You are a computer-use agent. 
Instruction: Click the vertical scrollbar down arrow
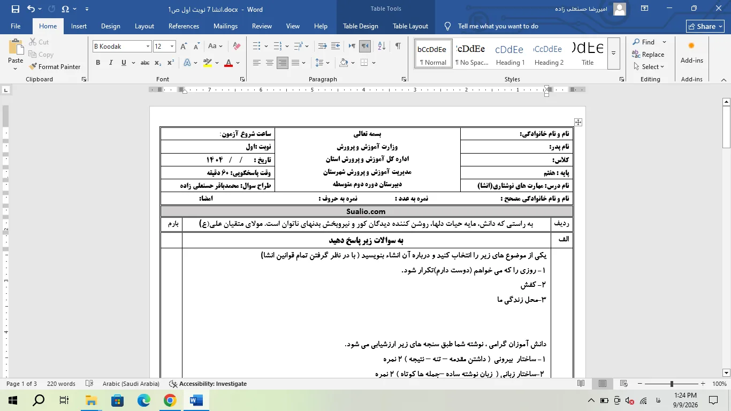click(x=726, y=372)
